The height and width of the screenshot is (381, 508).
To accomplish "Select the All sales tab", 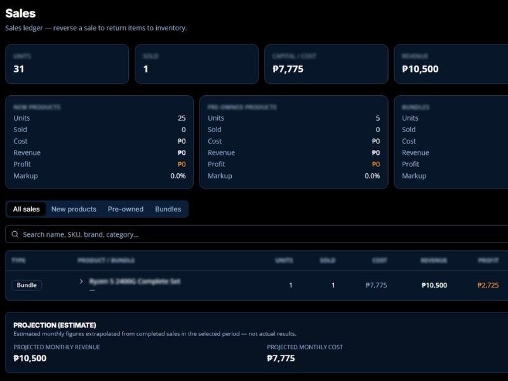I will click(x=26, y=209).
